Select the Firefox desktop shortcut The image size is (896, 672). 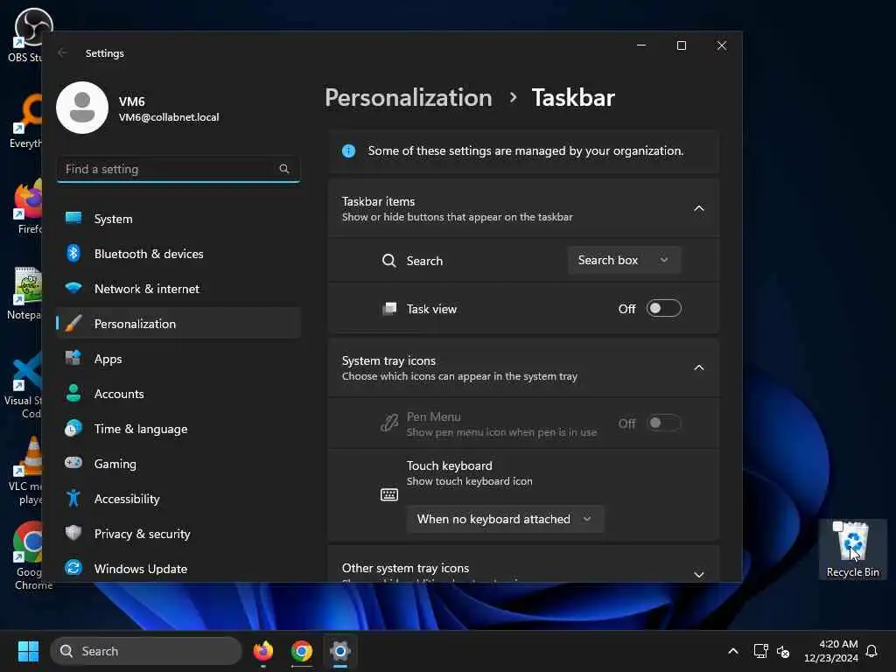[26, 206]
